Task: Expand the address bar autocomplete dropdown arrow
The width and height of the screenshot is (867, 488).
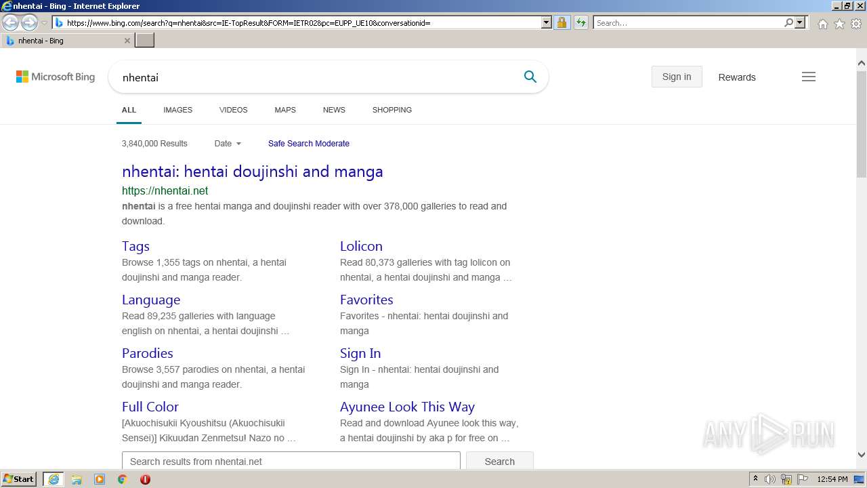Action: (547, 22)
